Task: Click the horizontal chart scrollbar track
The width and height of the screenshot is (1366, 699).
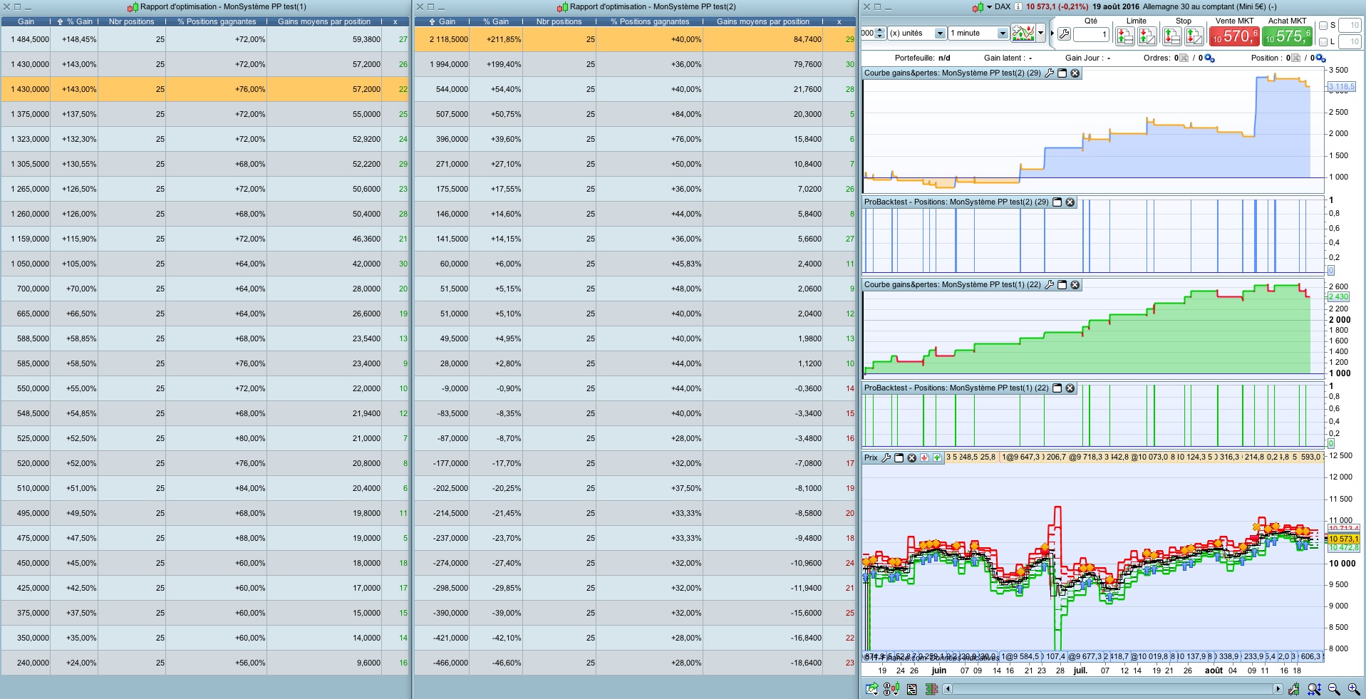Action: 1112,689
